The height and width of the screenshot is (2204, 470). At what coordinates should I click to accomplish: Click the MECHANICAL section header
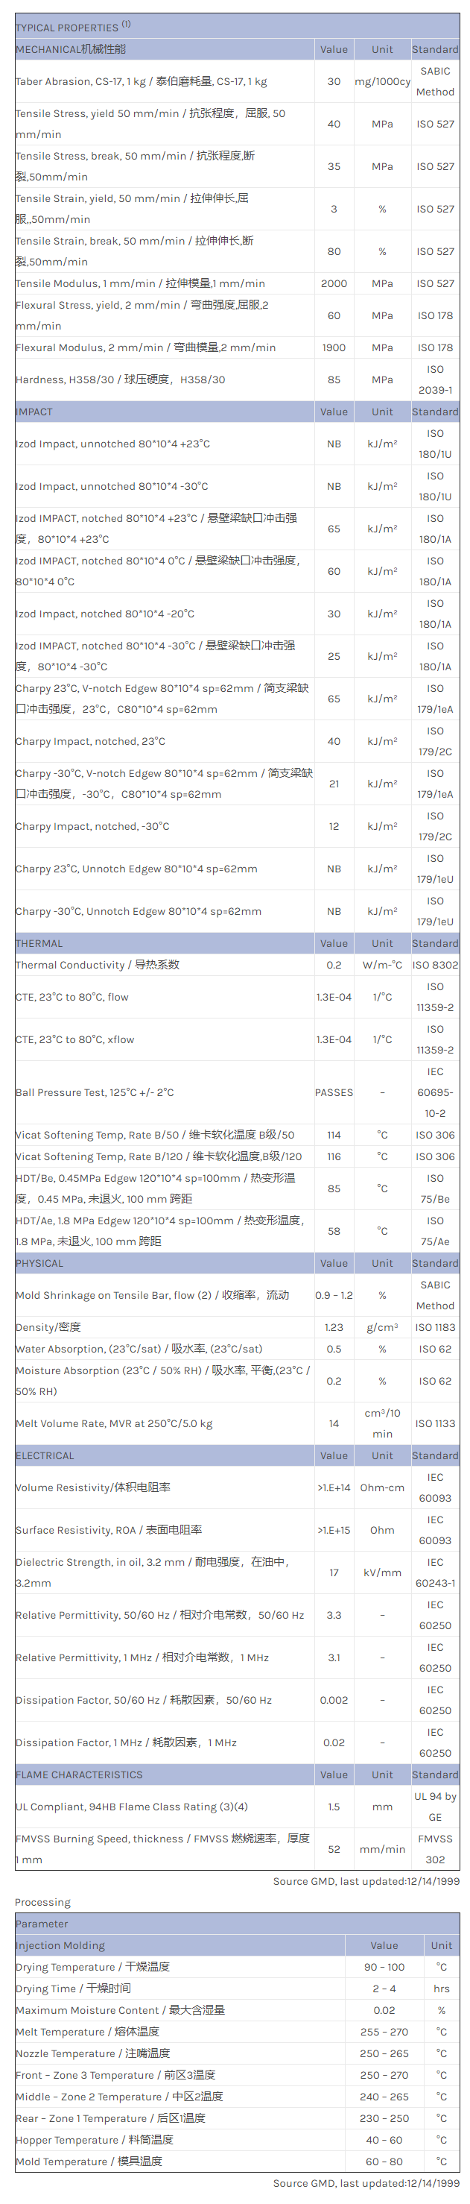(71, 50)
